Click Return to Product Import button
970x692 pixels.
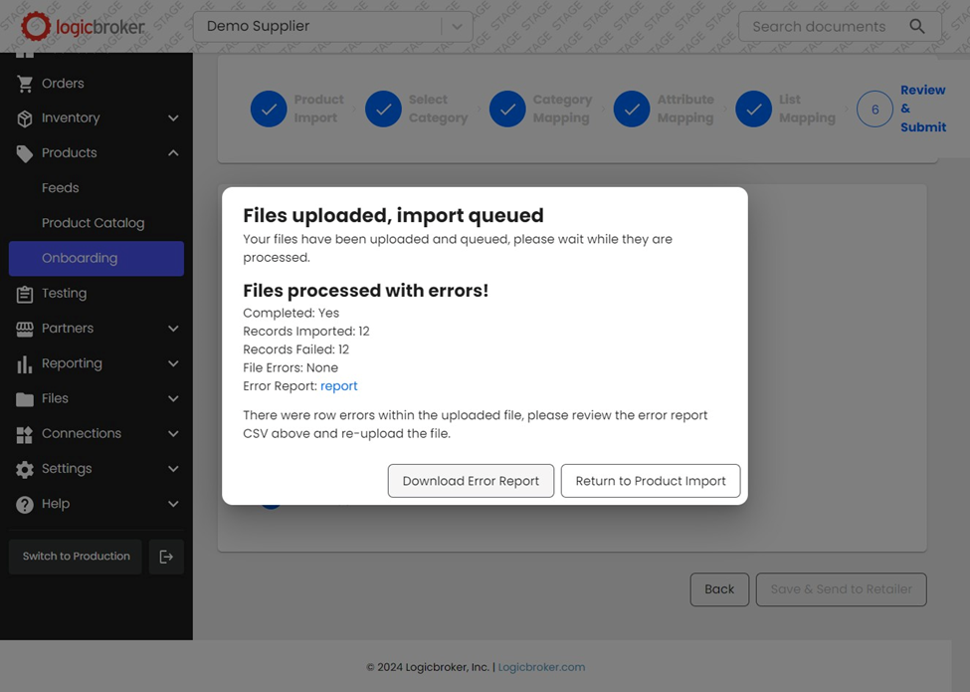coord(651,481)
